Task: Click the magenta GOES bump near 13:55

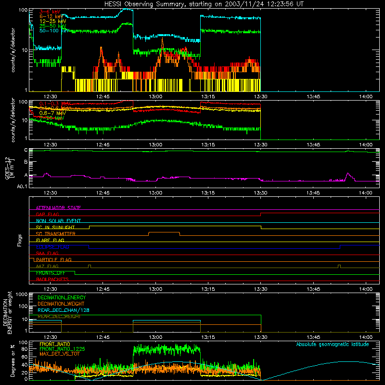Action: pyautogui.click(x=348, y=176)
